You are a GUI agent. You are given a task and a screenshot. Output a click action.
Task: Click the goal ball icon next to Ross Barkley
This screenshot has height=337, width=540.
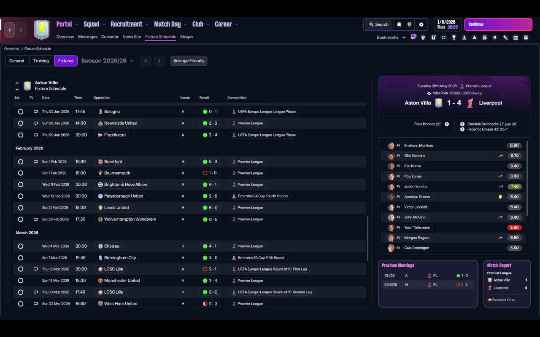click(x=447, y=124)
